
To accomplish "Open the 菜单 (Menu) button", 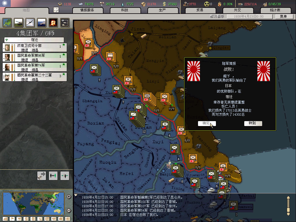I will click(x=284, y=16).
